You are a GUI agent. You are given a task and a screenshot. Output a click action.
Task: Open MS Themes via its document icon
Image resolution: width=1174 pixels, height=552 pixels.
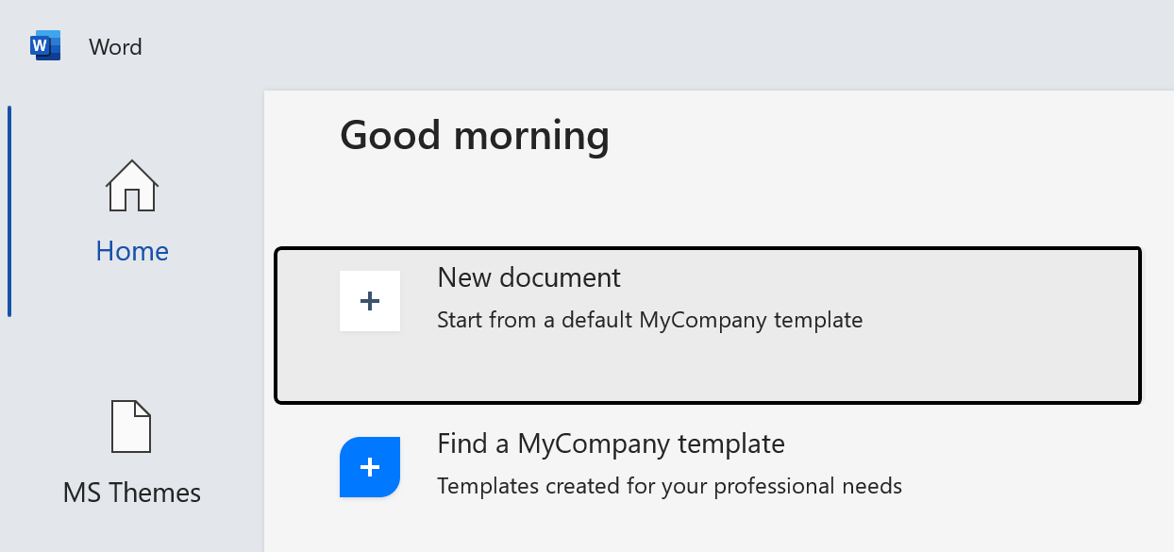(x=132, y=427)
